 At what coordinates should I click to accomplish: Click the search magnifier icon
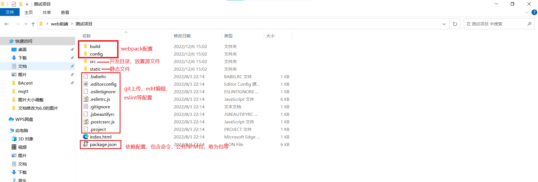(x=529, y=24)
